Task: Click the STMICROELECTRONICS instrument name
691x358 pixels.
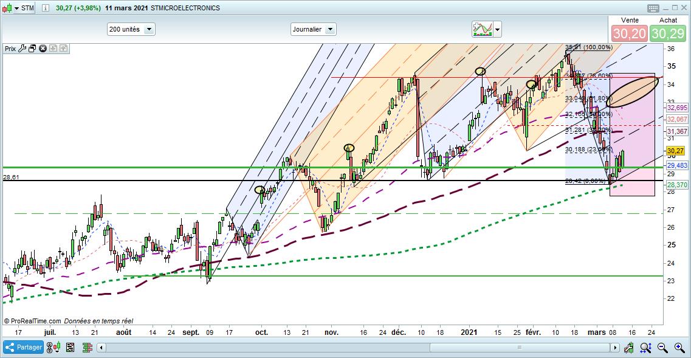Action: tap(185, 8)
